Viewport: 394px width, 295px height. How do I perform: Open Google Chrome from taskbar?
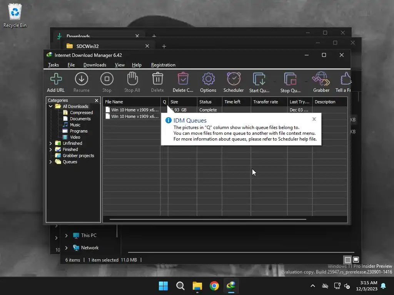click(214, 286)
